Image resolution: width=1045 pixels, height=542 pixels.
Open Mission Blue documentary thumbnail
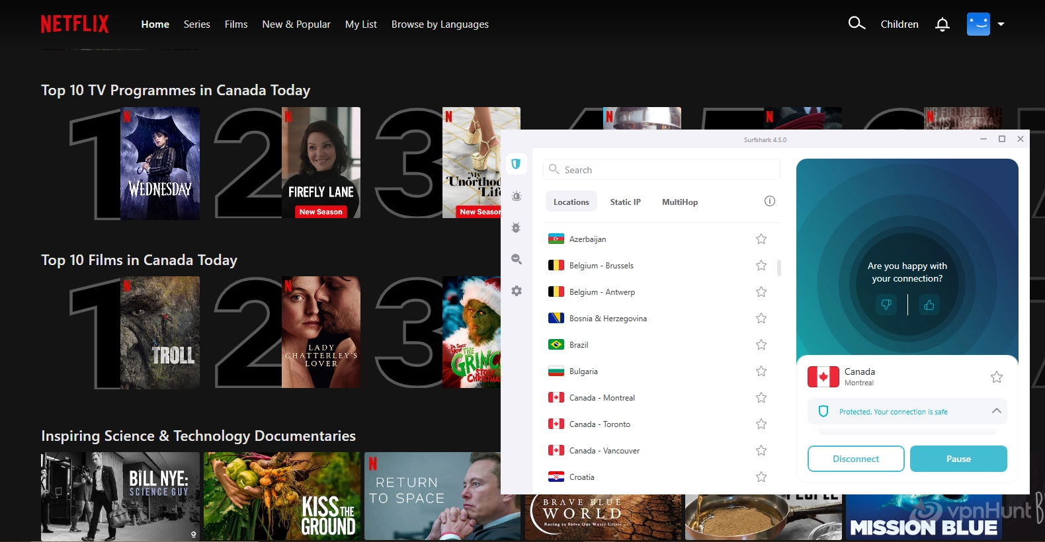click(x=924, y=518)
